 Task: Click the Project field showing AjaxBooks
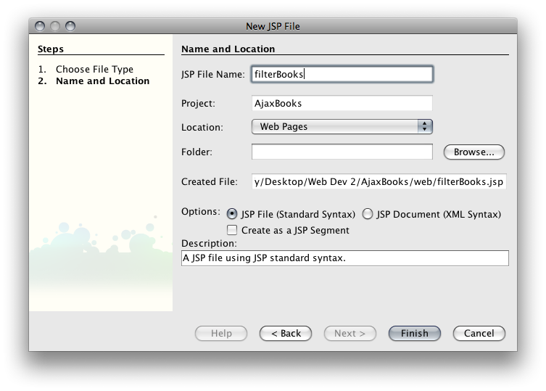point(342,103)
